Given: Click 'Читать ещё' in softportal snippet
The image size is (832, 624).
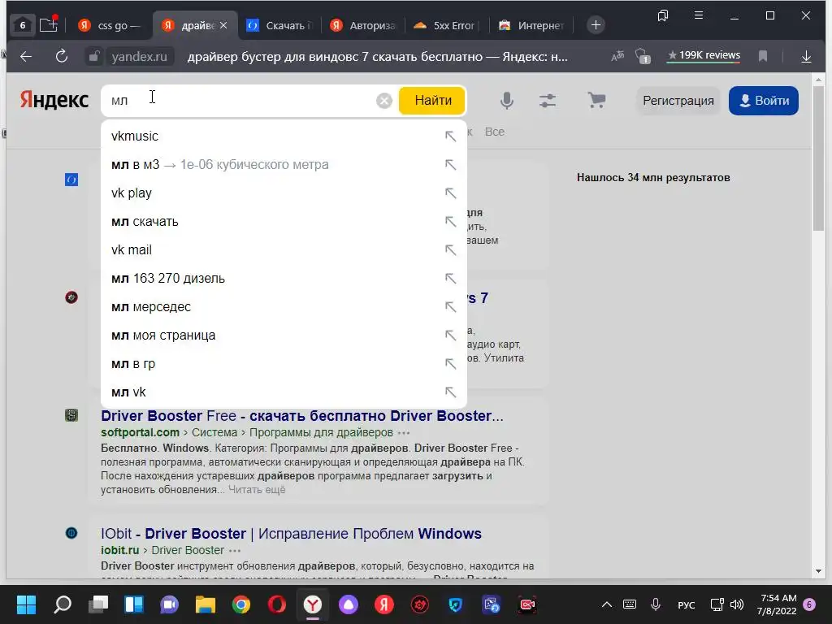Looking at the screenshot, I should pos(257,489).
